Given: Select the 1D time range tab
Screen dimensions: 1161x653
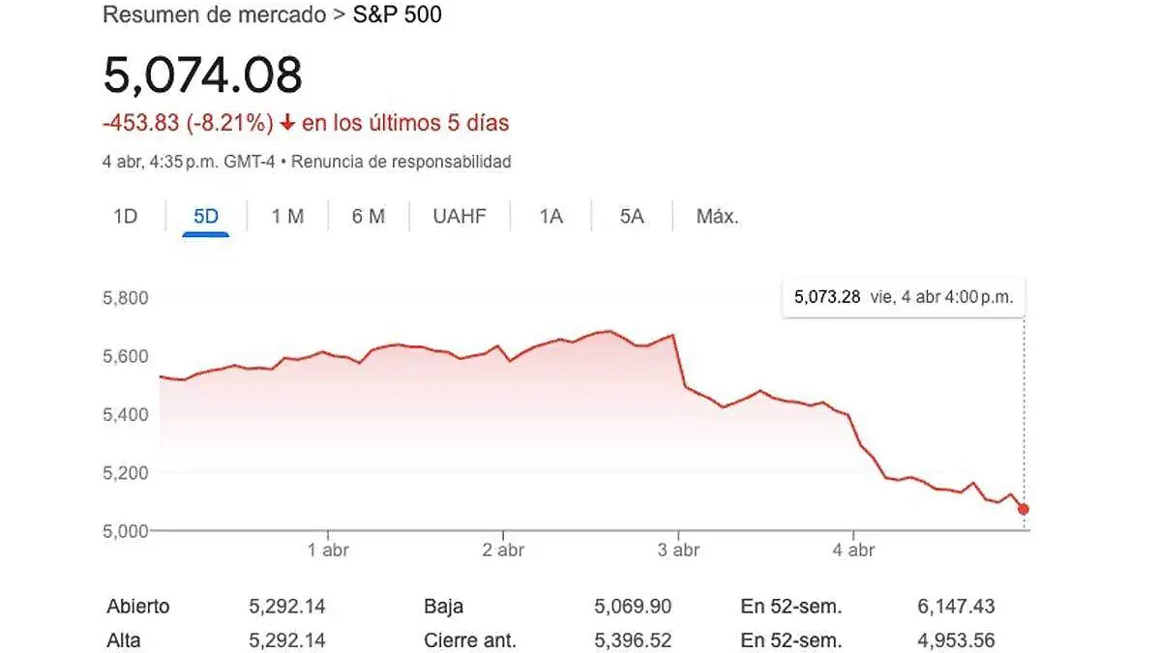Looking at the screenshot, I should 126,216.
